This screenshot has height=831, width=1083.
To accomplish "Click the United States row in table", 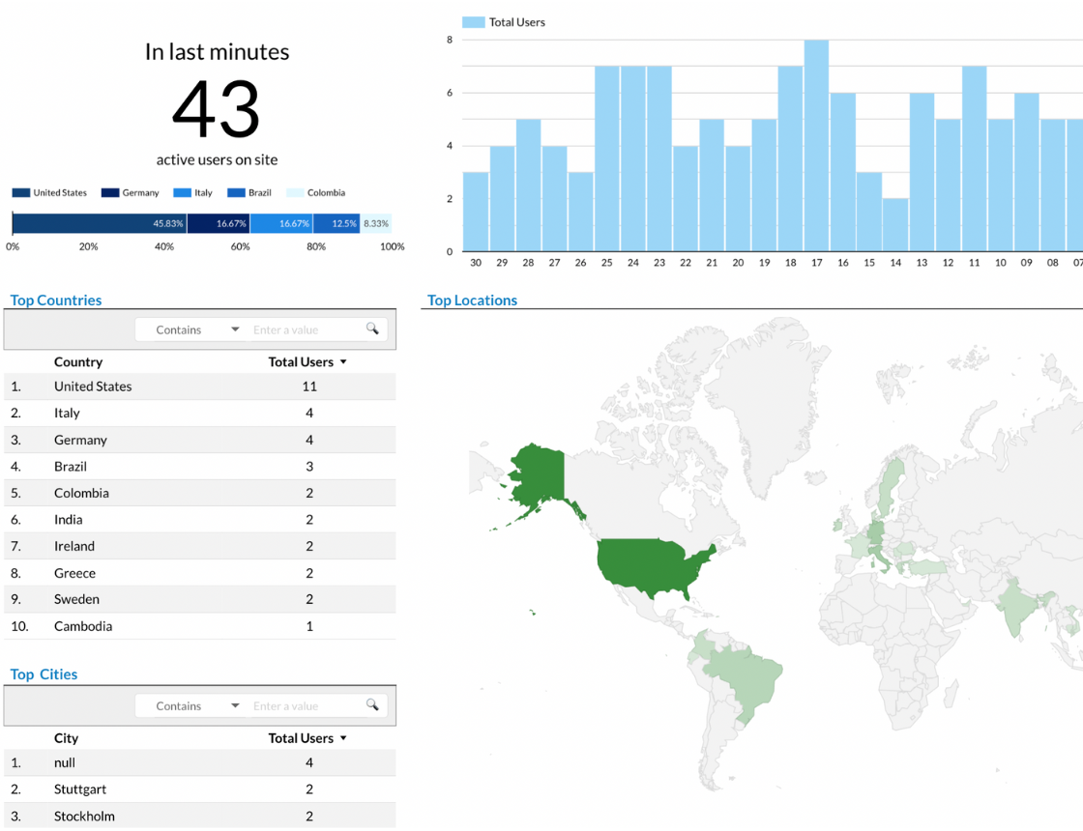I will point(93,387).
